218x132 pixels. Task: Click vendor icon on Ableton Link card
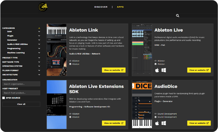(x=70, y=64)
